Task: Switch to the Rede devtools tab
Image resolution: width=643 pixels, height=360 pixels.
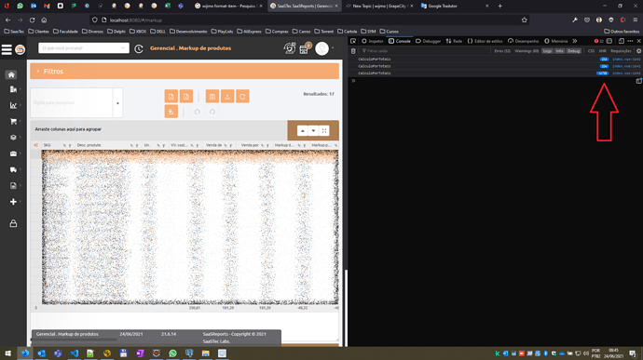Action: click(x=454, y=41)
